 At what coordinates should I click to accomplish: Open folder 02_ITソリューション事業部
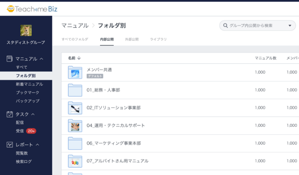pos(114,108)
